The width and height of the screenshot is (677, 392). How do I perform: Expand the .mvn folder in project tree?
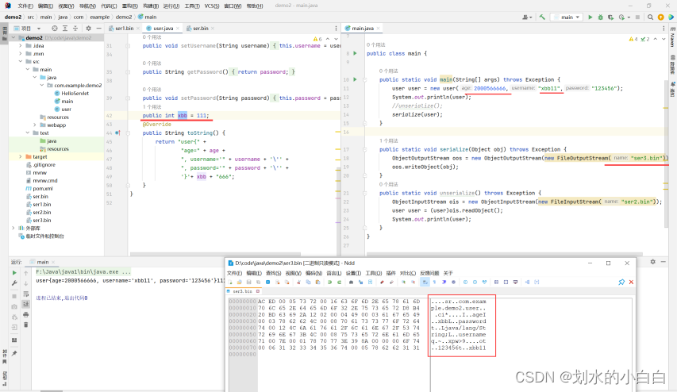[21, 53]
